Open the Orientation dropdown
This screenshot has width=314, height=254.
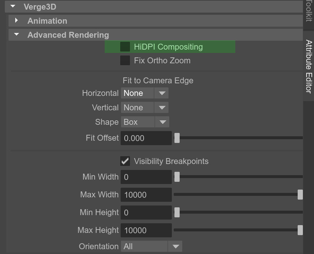pos(151,246)
